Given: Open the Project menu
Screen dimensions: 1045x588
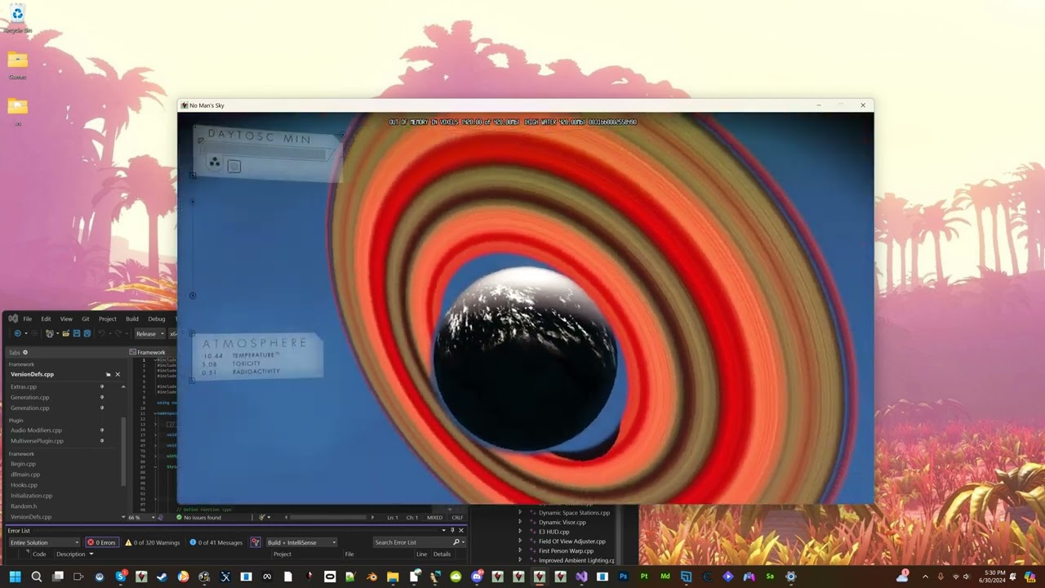Looking at the screenshot, I should pyautogui.click(x=108, y=318).
